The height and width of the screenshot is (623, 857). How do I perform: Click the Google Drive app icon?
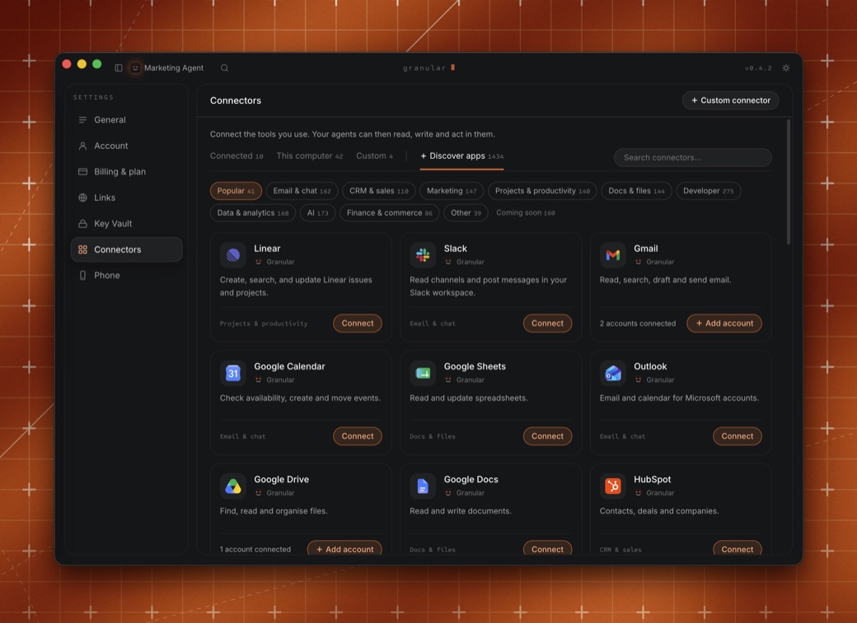pos(233,486)
